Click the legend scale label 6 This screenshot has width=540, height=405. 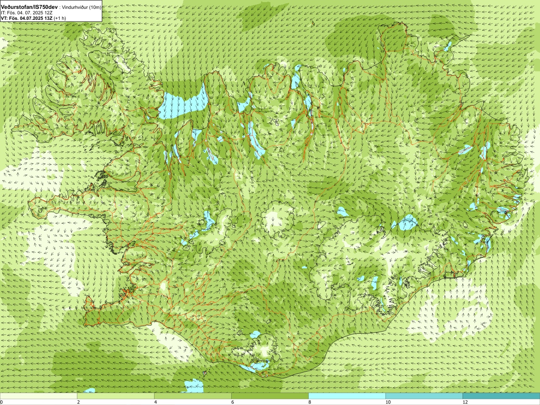[x=233, y=402]
